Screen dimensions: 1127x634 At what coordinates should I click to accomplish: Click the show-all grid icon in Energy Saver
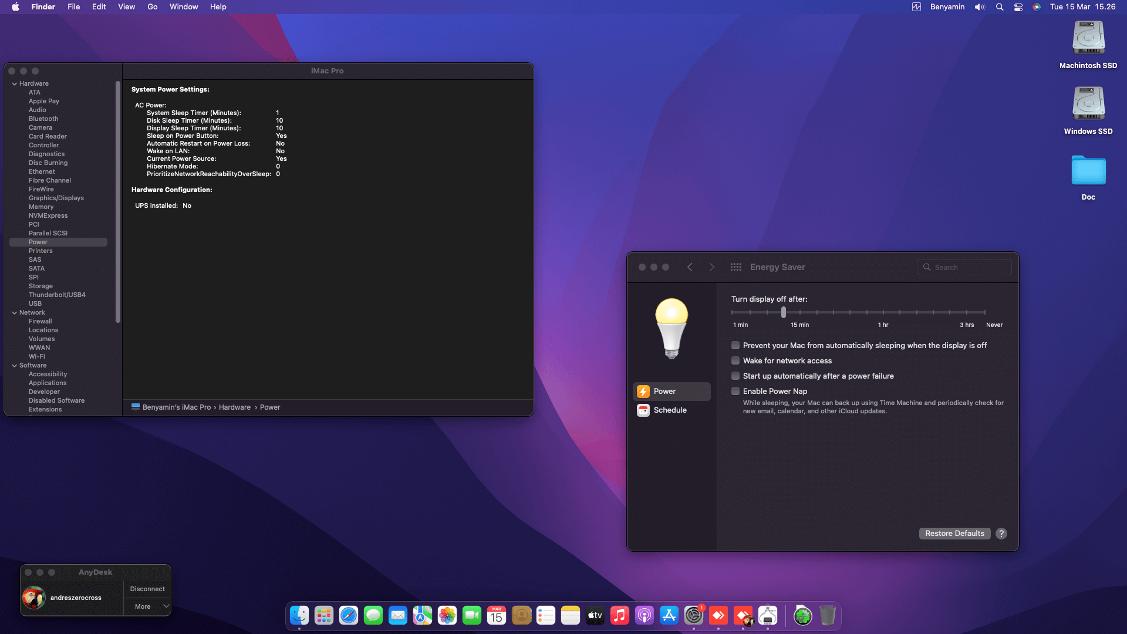click(735, 267)
